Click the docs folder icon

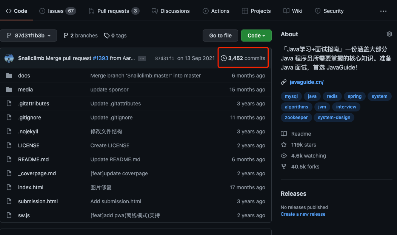pyautogui.click(x=9, y=76)
